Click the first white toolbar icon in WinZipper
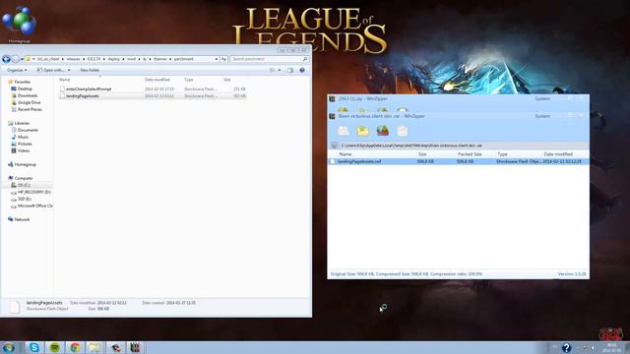The height and width of the screenshot is (354, 630). tap(344, 131)
